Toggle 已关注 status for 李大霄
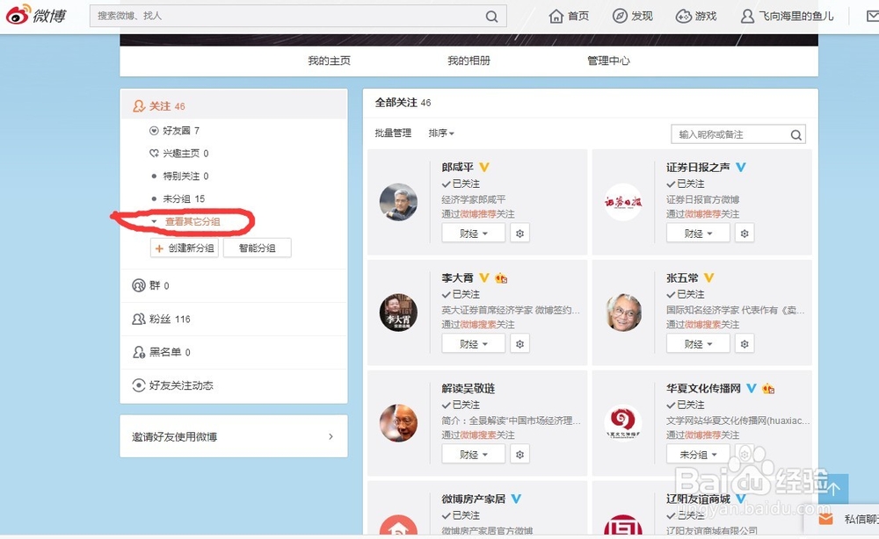 pos(461,294)
